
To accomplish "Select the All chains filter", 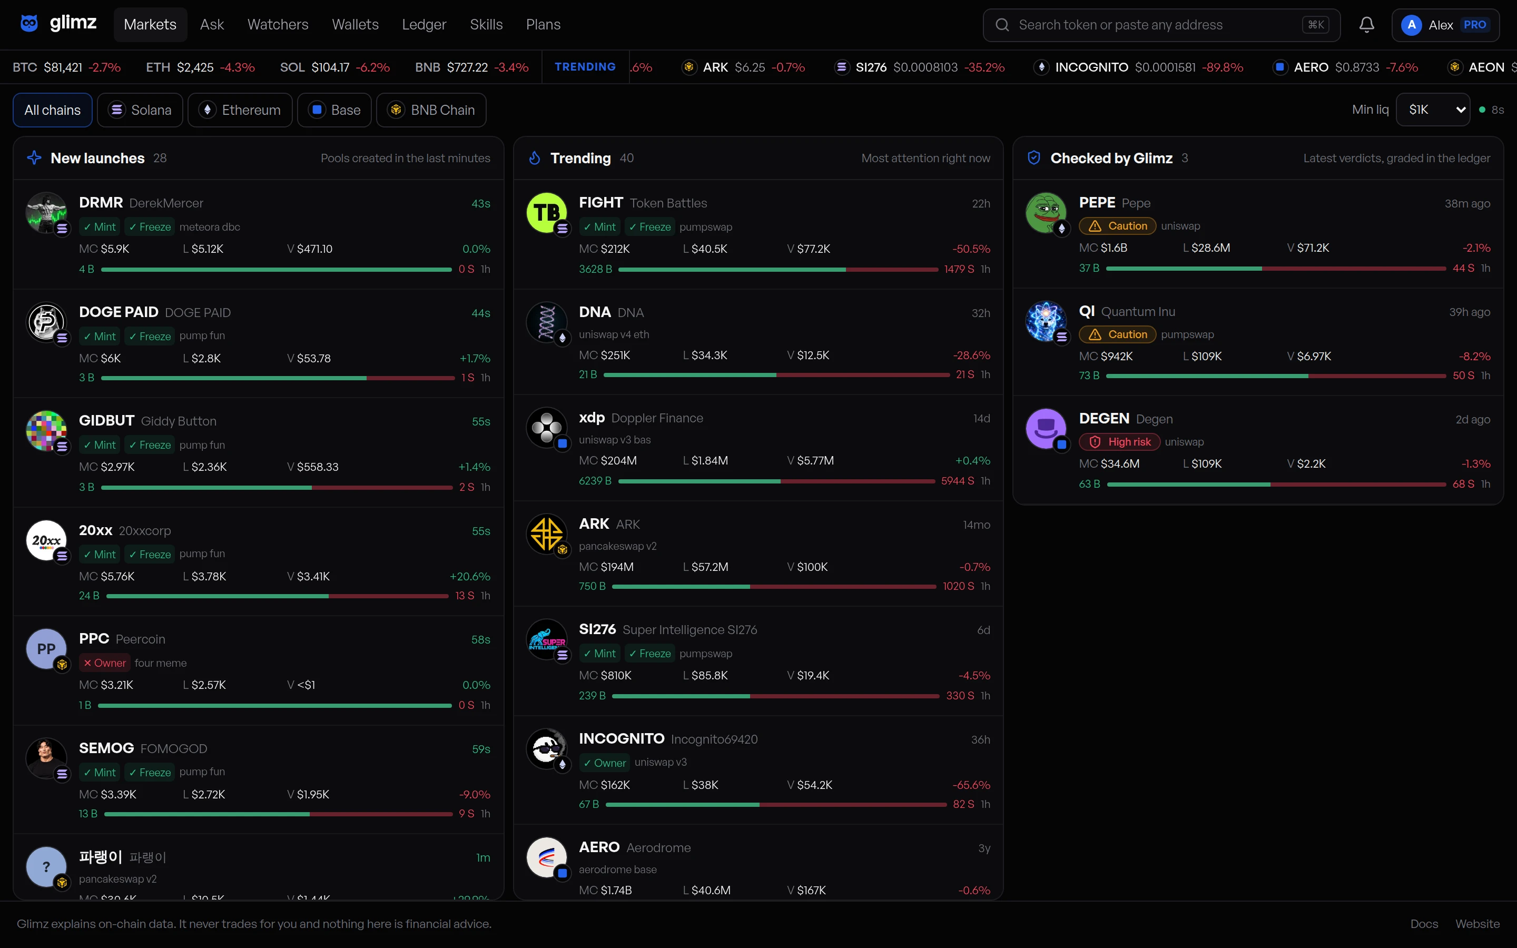I will (53, 110).
